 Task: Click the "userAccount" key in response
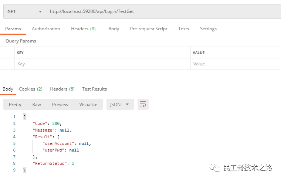click(58, 143)
